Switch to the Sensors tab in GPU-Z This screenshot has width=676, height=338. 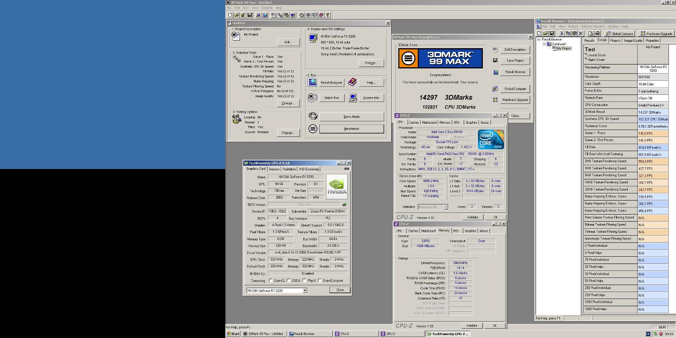pos(274,169)
